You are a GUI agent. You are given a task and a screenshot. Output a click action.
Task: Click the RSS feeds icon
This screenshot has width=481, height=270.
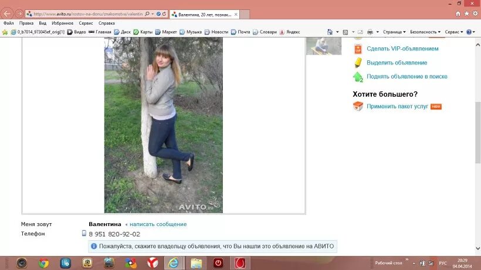pyautogui.click(x=345, y=32)
